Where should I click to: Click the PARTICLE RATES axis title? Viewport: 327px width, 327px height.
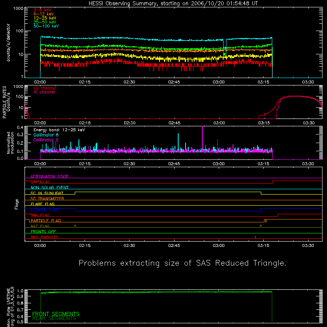[4, 102]
